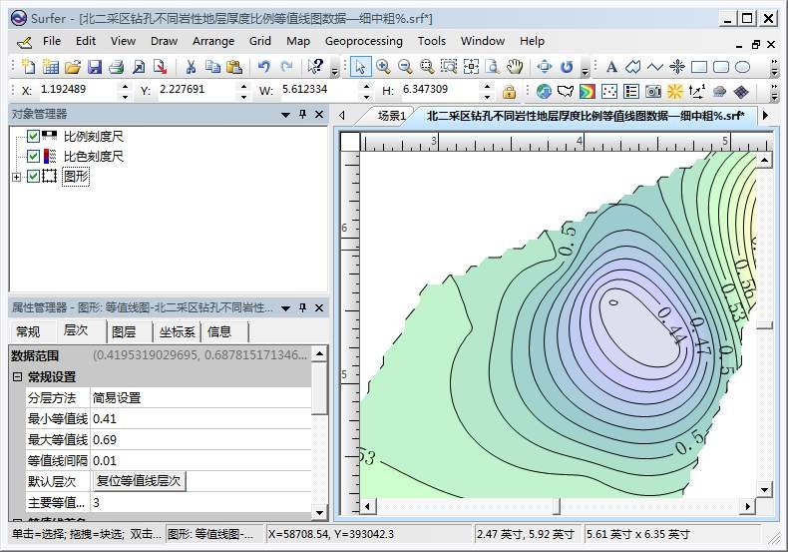Viewport: 788px width, 552px height.
Task: Switch to the 场景1 document tab
Action: pos(391,116)
